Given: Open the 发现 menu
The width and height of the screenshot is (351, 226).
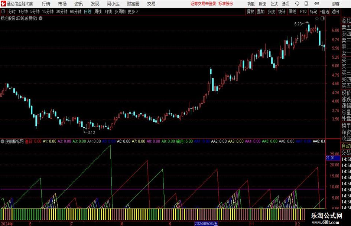Looking at the screenshot, I should click(95, 4).
